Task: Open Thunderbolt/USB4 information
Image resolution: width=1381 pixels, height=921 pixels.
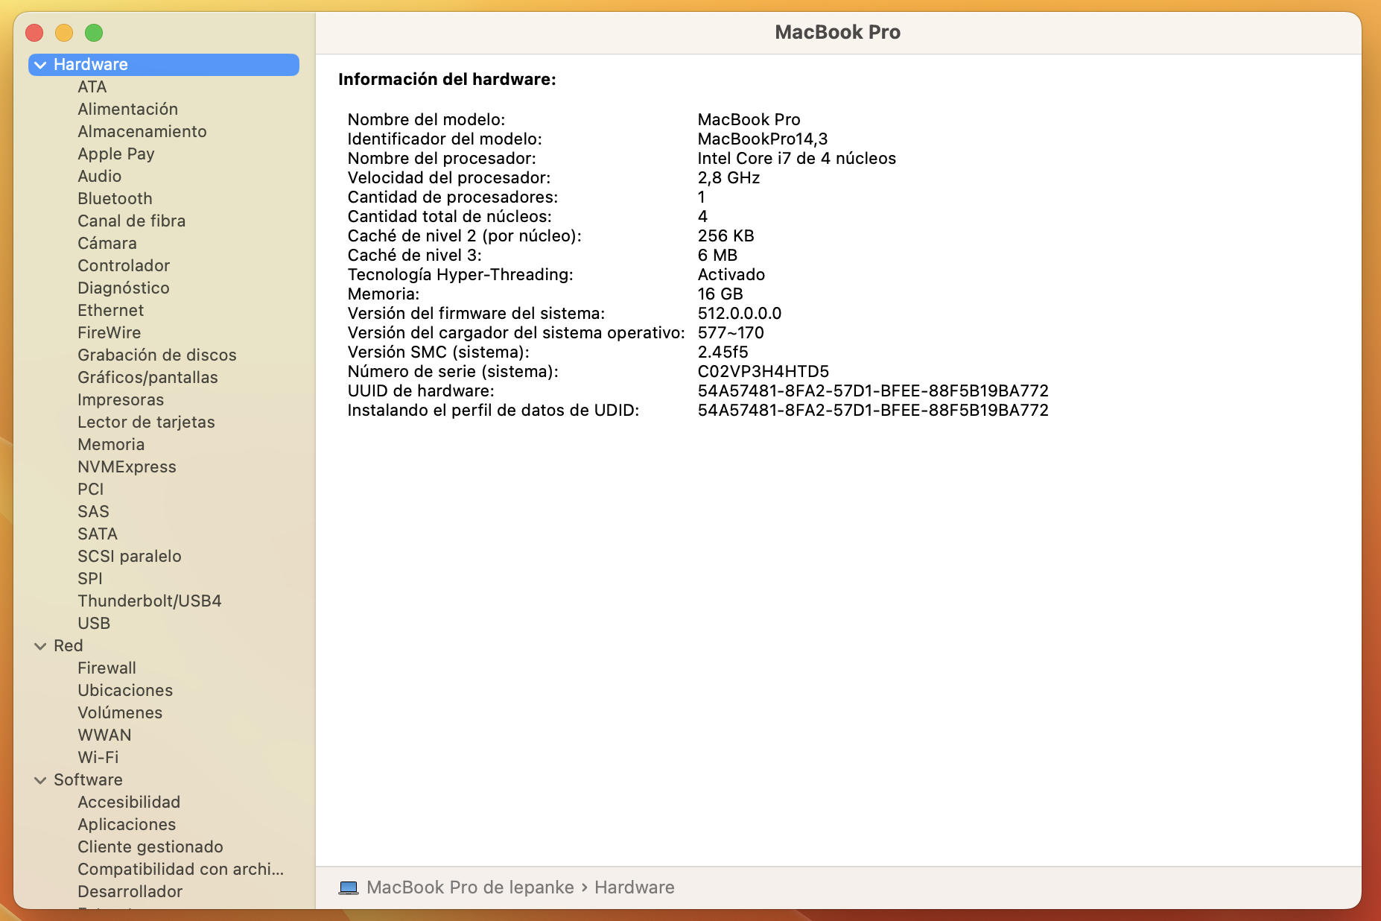Action: [150, 601]
